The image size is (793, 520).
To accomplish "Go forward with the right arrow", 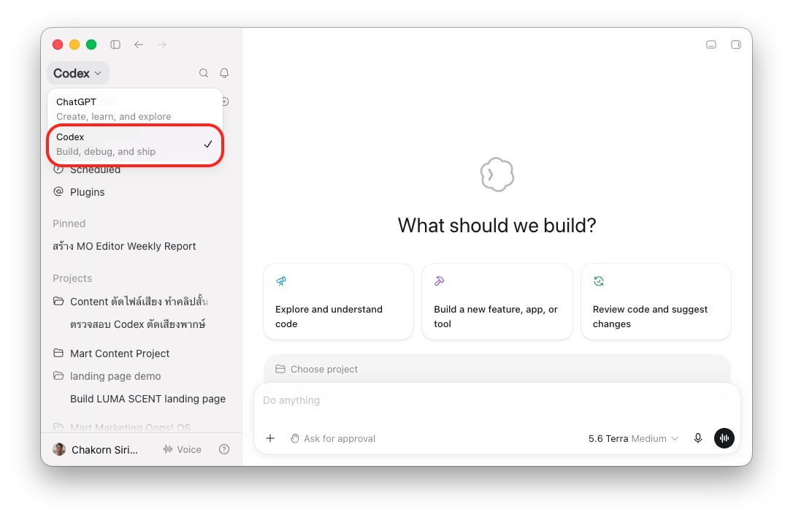I will coord(162,45).
